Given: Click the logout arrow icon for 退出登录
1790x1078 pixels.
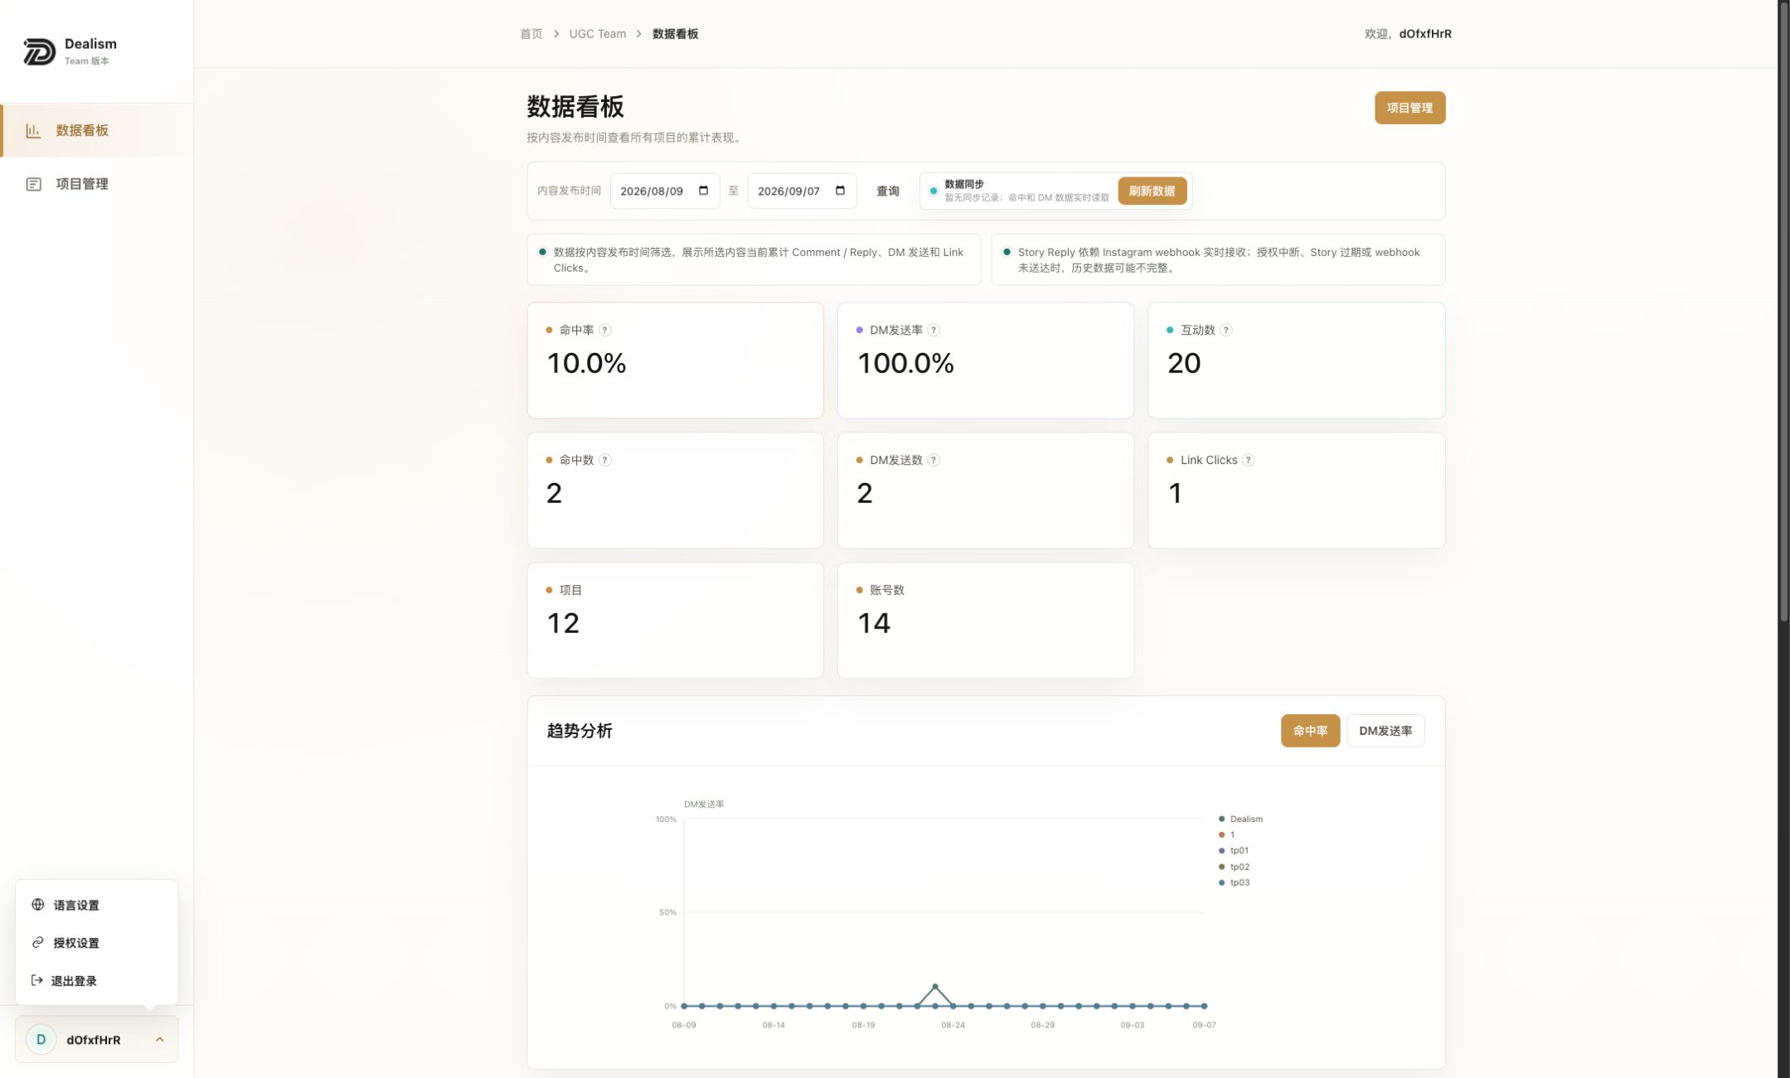Looking at the screenshot, I should (x=37, y=980).
